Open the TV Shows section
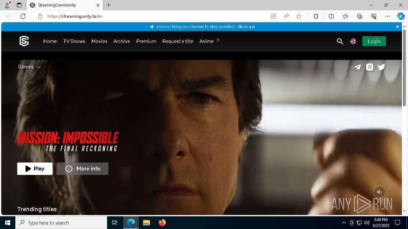Screen dimensions: 408x229 (x=74, y=41)
